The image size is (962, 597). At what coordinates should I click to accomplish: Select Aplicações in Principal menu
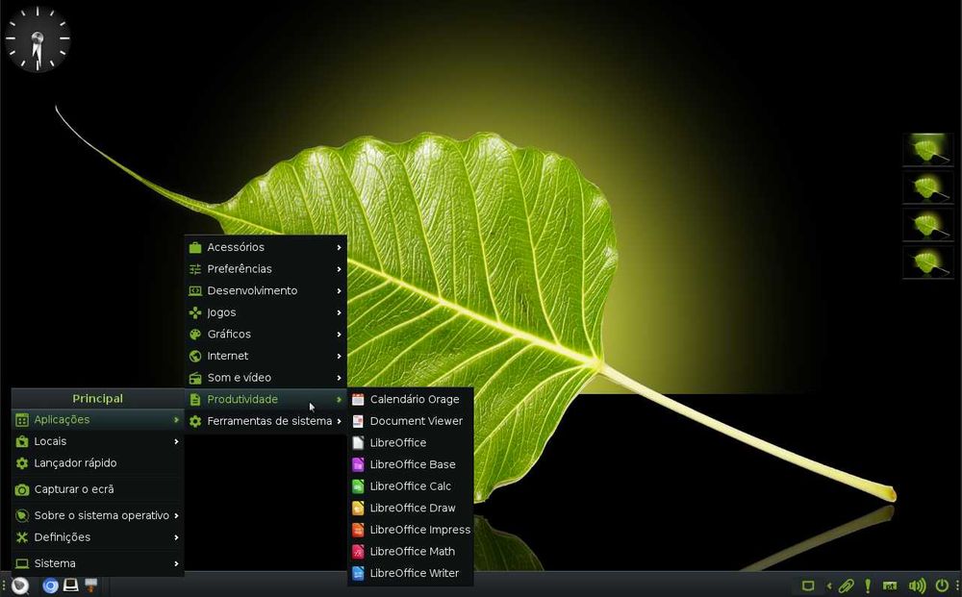(x=97, y=420)
